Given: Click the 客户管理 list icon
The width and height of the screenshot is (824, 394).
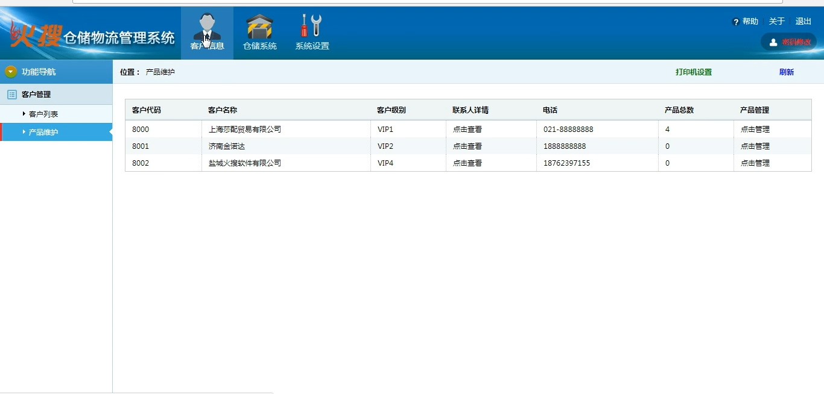Looking at the screenshot, I should point(11,95).
